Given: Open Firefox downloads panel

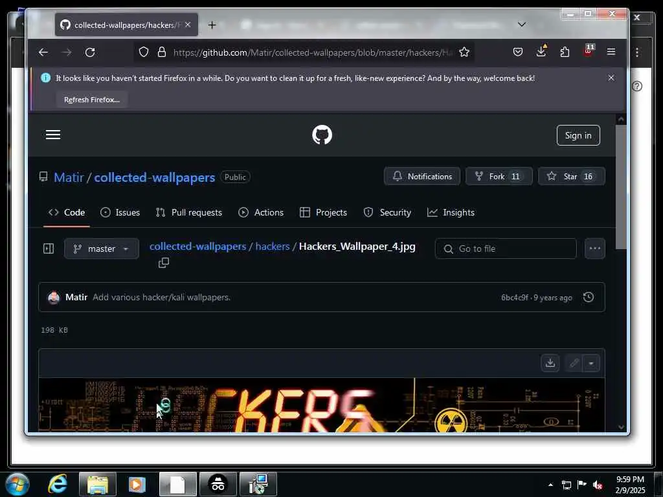Looking at the screenshot, I should point(541,52).
